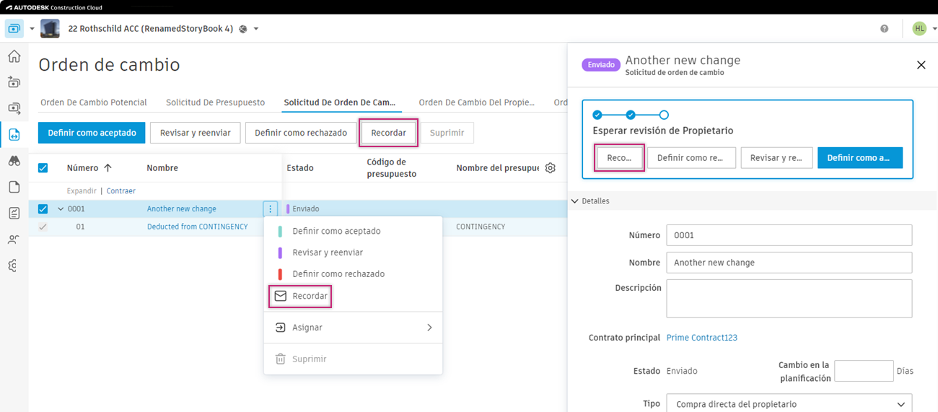Choose Recordar in the context menu
The height and width of the screenshot is (412, 938).
point(353,296)
